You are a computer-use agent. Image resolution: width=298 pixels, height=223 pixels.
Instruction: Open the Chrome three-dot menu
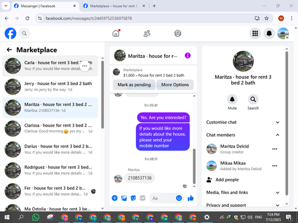[291, 18]
